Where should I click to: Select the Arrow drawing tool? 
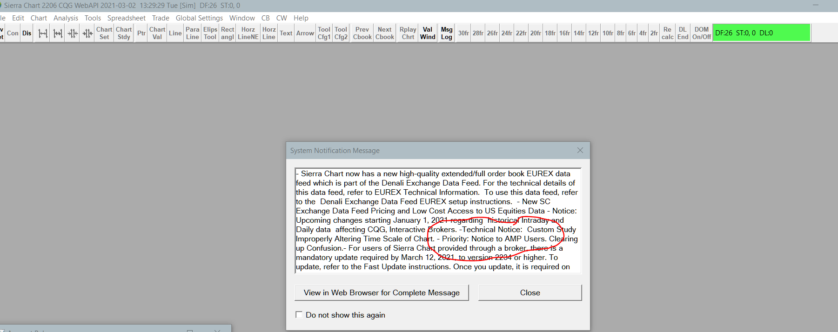(x=305, y=33)
